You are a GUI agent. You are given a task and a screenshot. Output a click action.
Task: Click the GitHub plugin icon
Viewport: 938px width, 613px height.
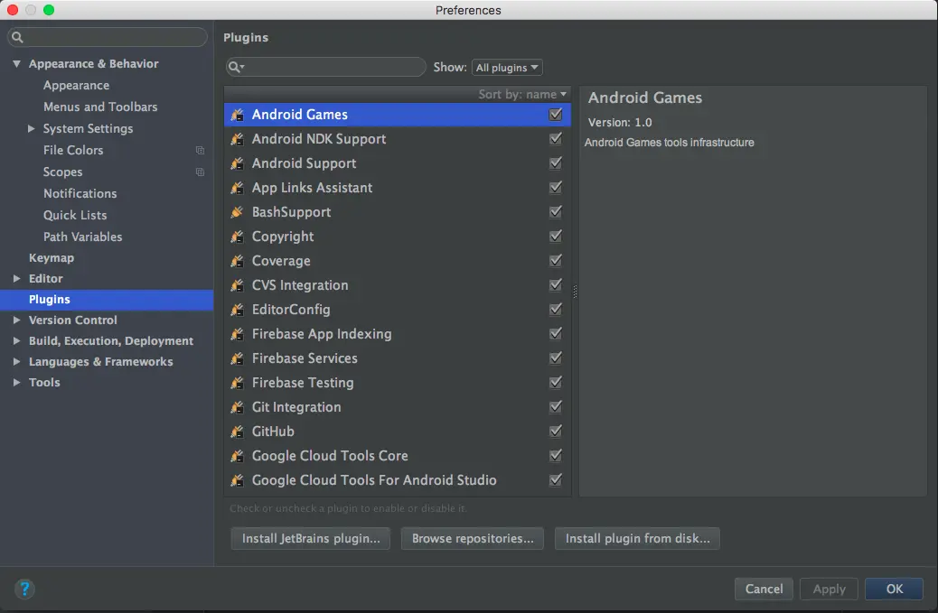pos(238,432)
